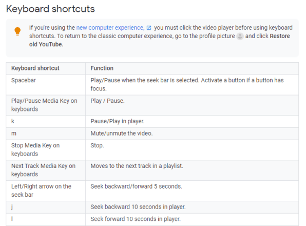
Task: Select the Spacebar shortcut cell
Action: tap(46, 85)
